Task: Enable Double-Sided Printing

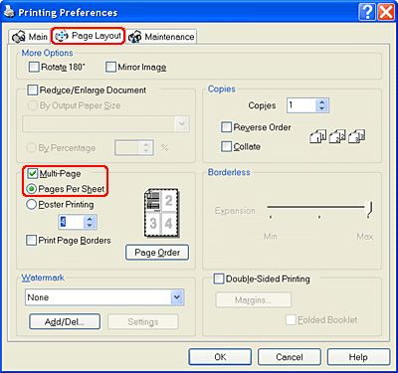Action: (x=219, y=279)
